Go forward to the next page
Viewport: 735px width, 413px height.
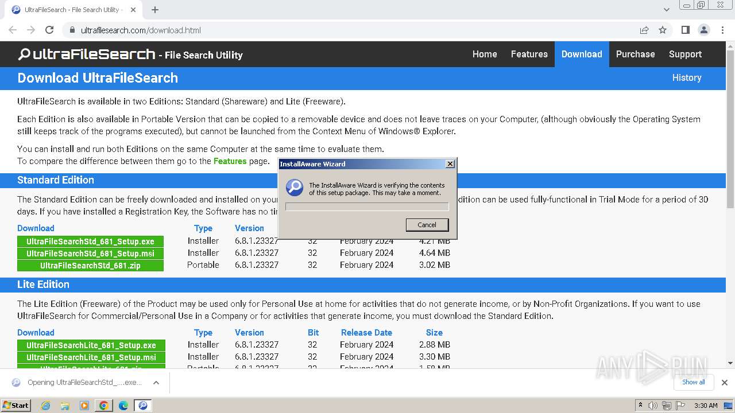pos(31,30)
